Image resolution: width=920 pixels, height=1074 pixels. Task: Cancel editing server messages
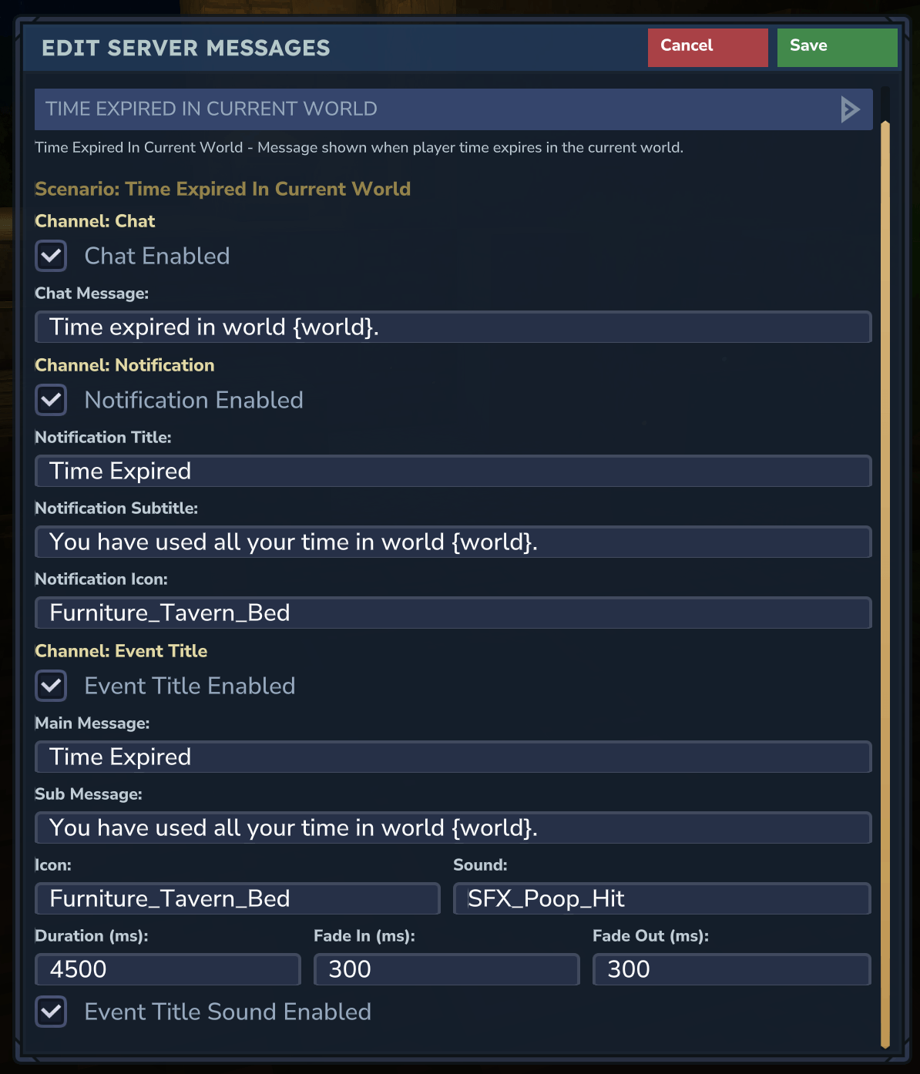(707, 48)
